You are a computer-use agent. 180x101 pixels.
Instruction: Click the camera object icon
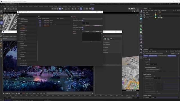(x=141, y=49)
